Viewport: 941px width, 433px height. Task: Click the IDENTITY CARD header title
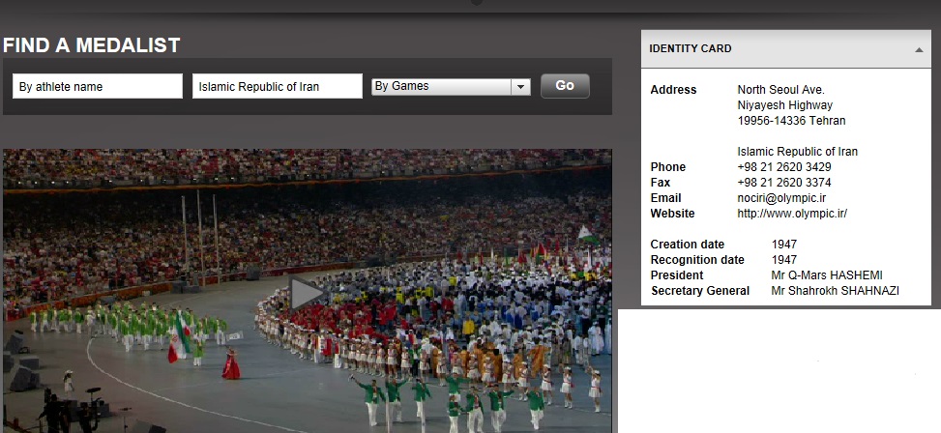[691, 48]
